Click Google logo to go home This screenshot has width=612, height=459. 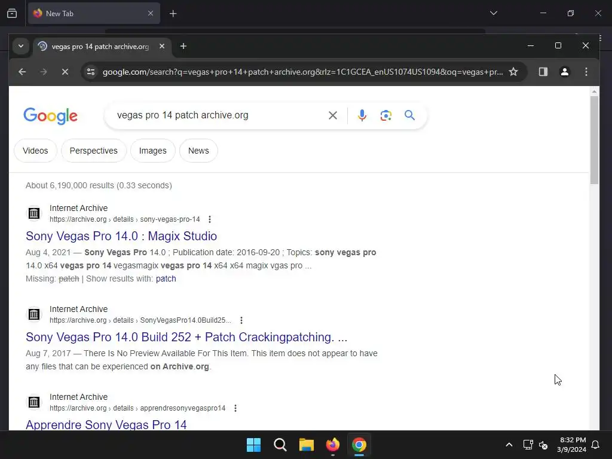[x=50, y=116]
